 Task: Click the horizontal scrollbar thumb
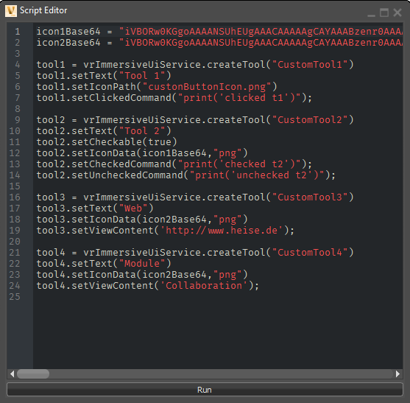[33, 374]
